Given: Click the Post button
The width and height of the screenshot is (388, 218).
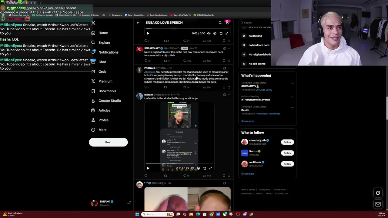Looking at the screenshot, I should [x=108, y=142].
